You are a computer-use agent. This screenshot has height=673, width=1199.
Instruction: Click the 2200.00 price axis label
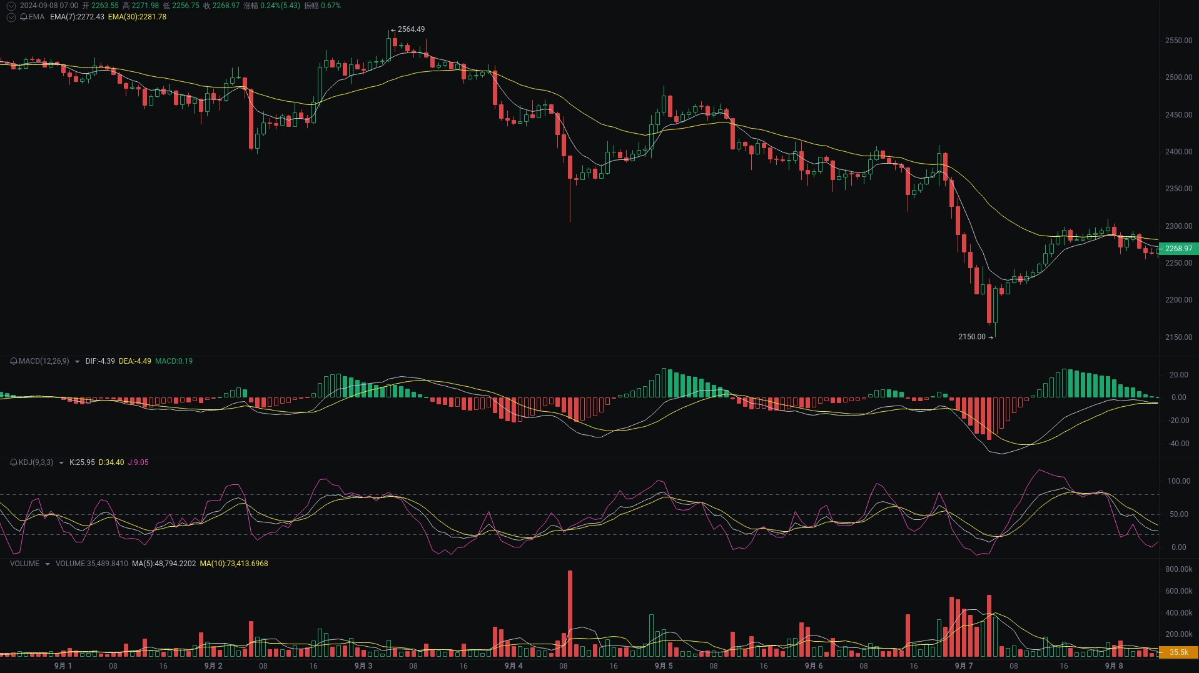click(x=1178, y=300)
